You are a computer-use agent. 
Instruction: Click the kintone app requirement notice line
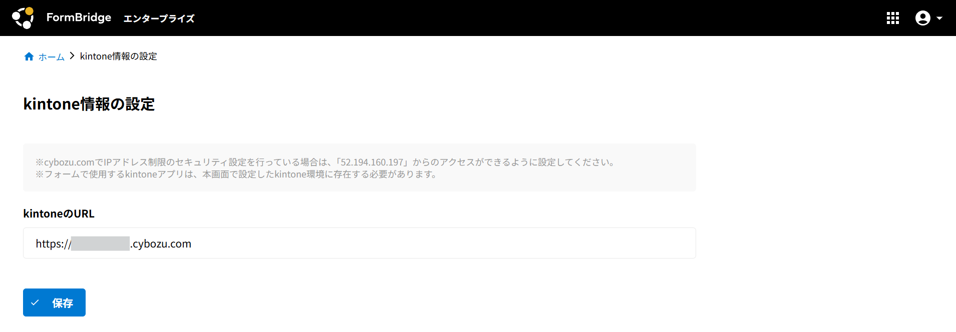click(x=237, y=174)
